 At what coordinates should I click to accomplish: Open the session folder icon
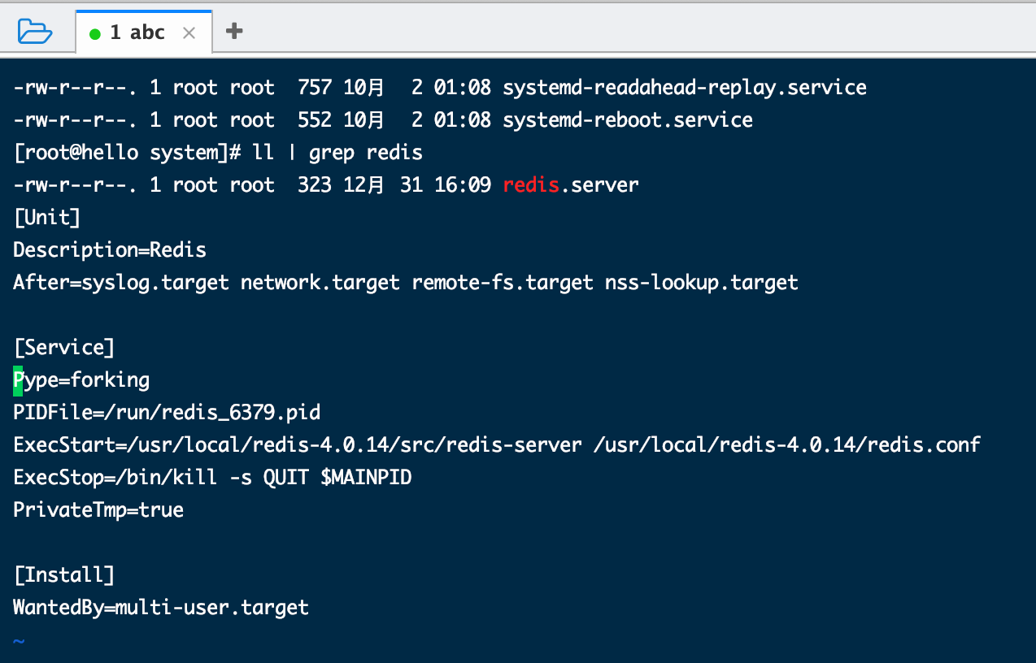[x=34, y=32]
